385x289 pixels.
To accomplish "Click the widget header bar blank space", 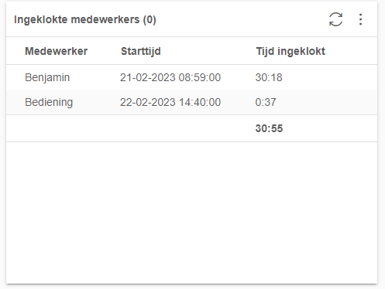I will (x=240, y=19).
